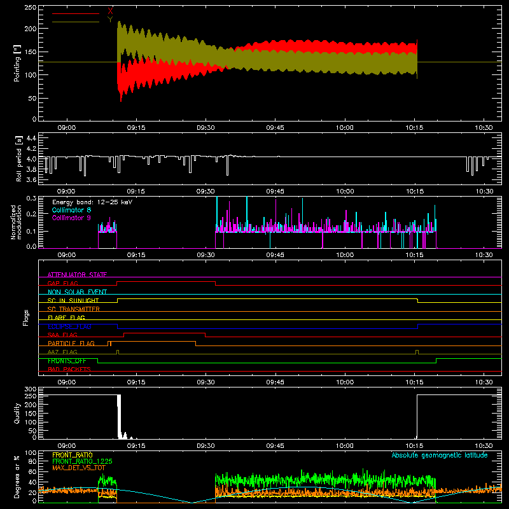Viewport: 509px width, 509px height.
Task: Click 'Energy band: 12-25 keV' text
Action: click(92, 202)
